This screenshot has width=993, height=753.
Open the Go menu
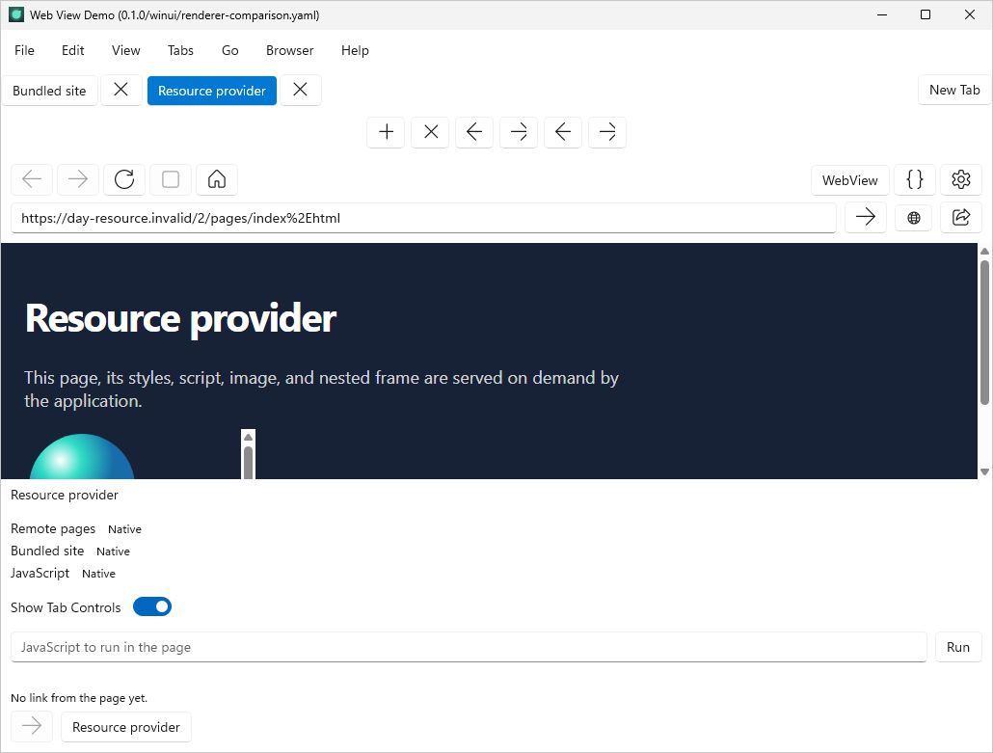click(x=229, y=51)
